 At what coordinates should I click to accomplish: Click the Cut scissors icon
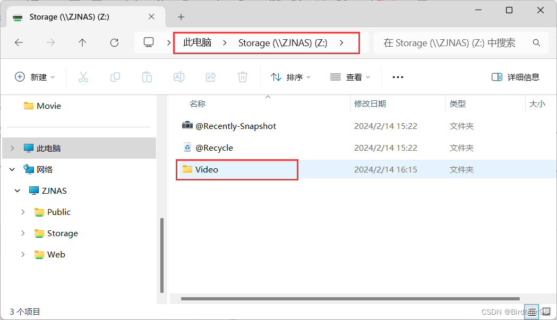[x=83, y=77]
